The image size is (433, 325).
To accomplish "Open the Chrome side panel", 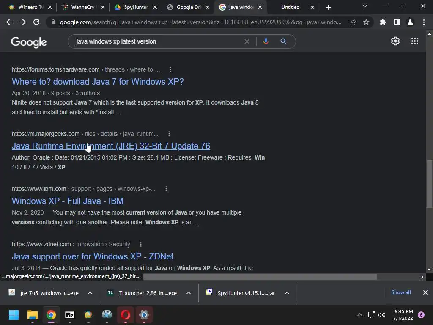I will pos(397,22).
